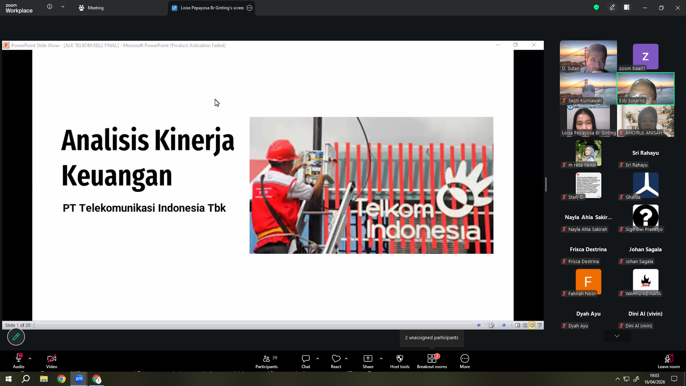686x386 pixels.
Task: Switch to the Meeting tab
Action: point(91,8)
